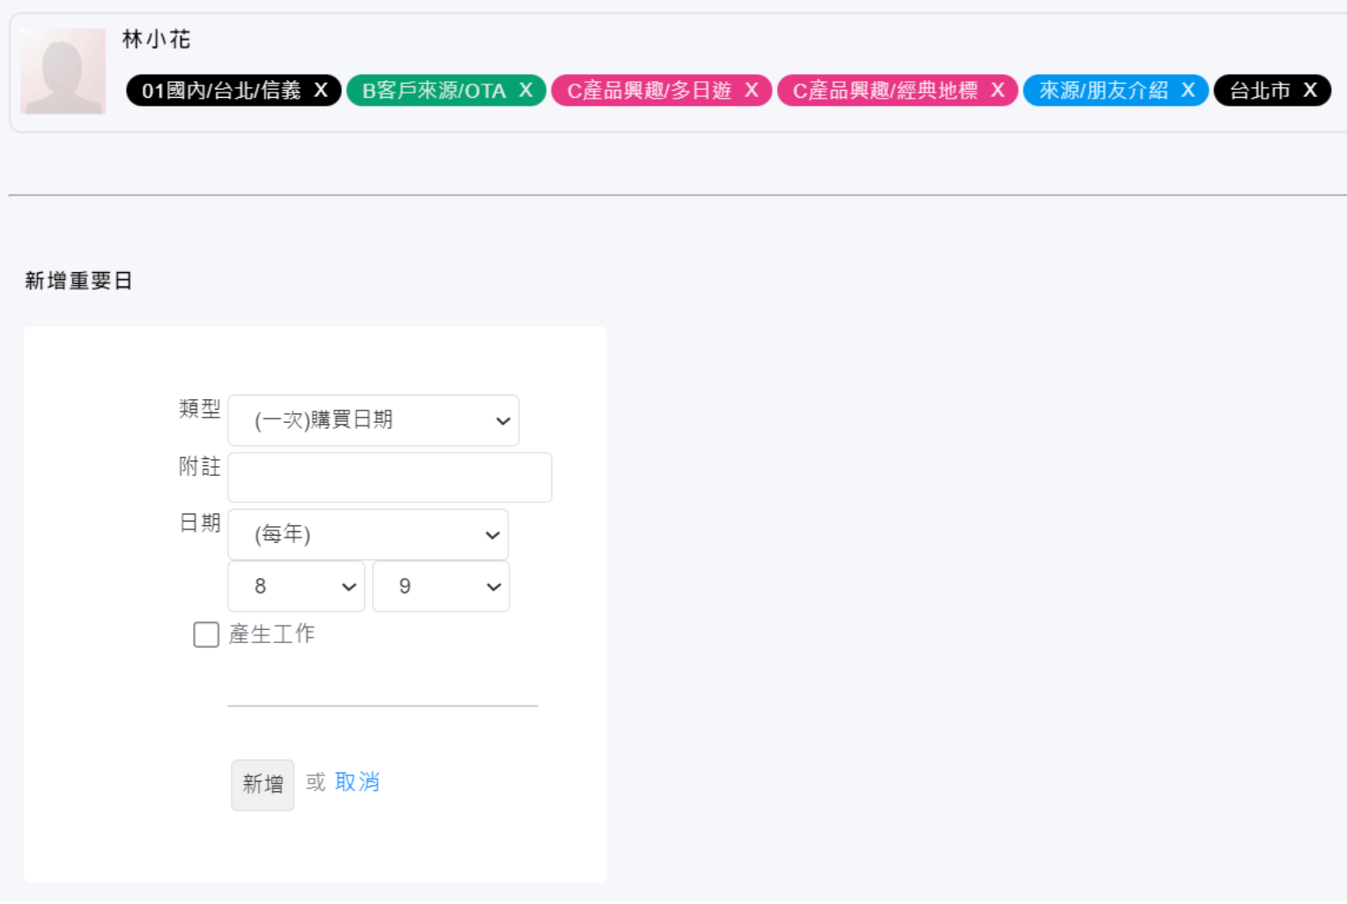
Task: Remove the 台北市 tag
Action: [x=1310, y=91]
